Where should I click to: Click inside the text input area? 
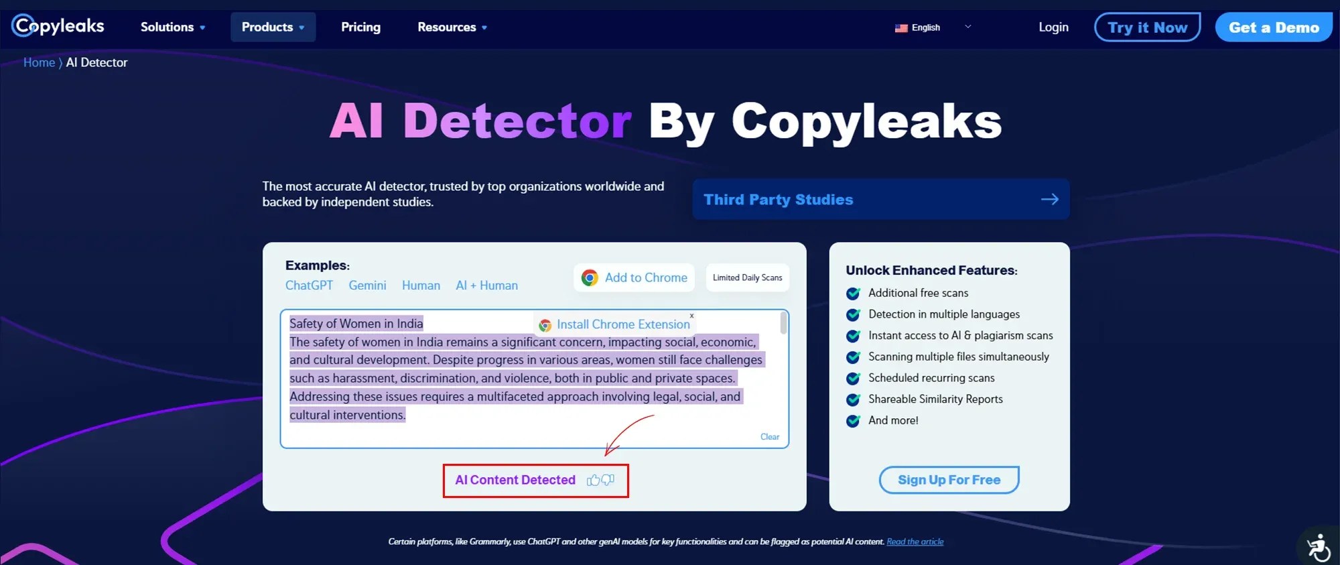pos(534,379)
